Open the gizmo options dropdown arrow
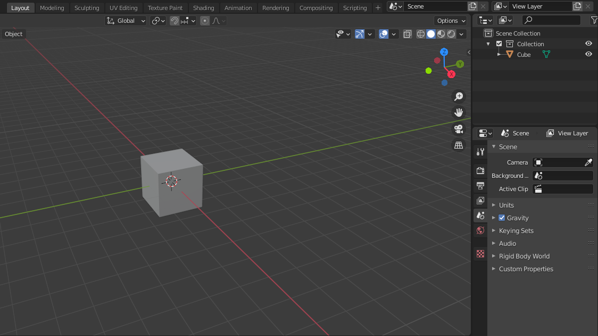The width and height of the screenshot is (598, 336). (370, 34)
